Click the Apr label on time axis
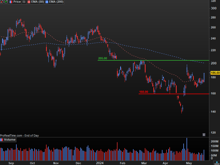This screenshot has height=165, width=220. pyautogui.click(x=165, y=163)
